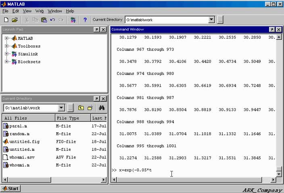Select the Simulink item in Launch Pad

pos(28,54)
